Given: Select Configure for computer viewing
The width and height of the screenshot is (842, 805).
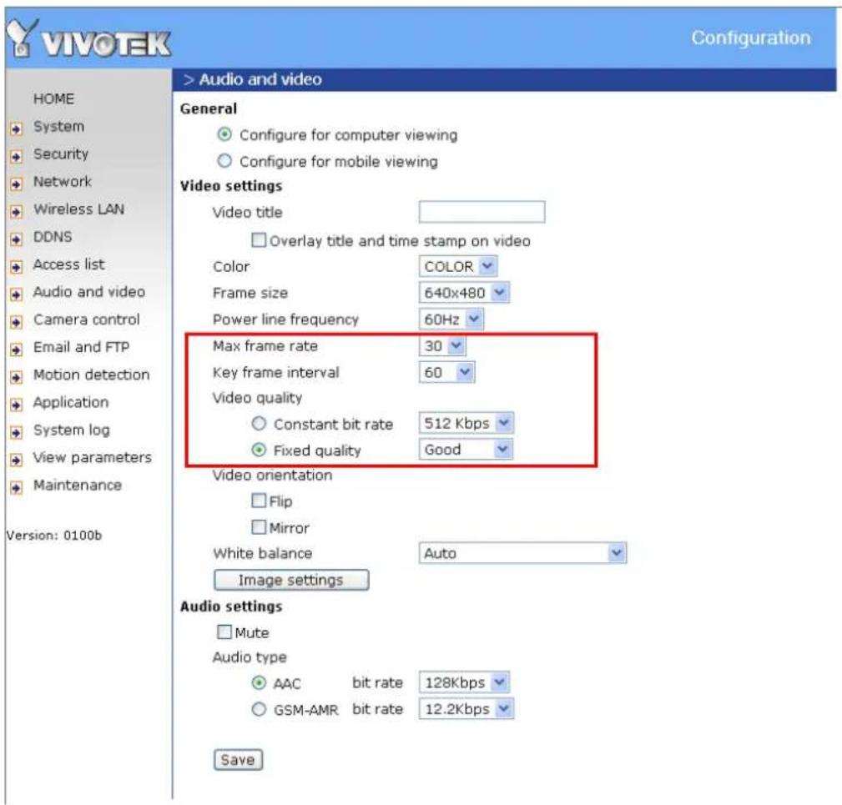Looking at the screenshot, I should click(224, 134).
